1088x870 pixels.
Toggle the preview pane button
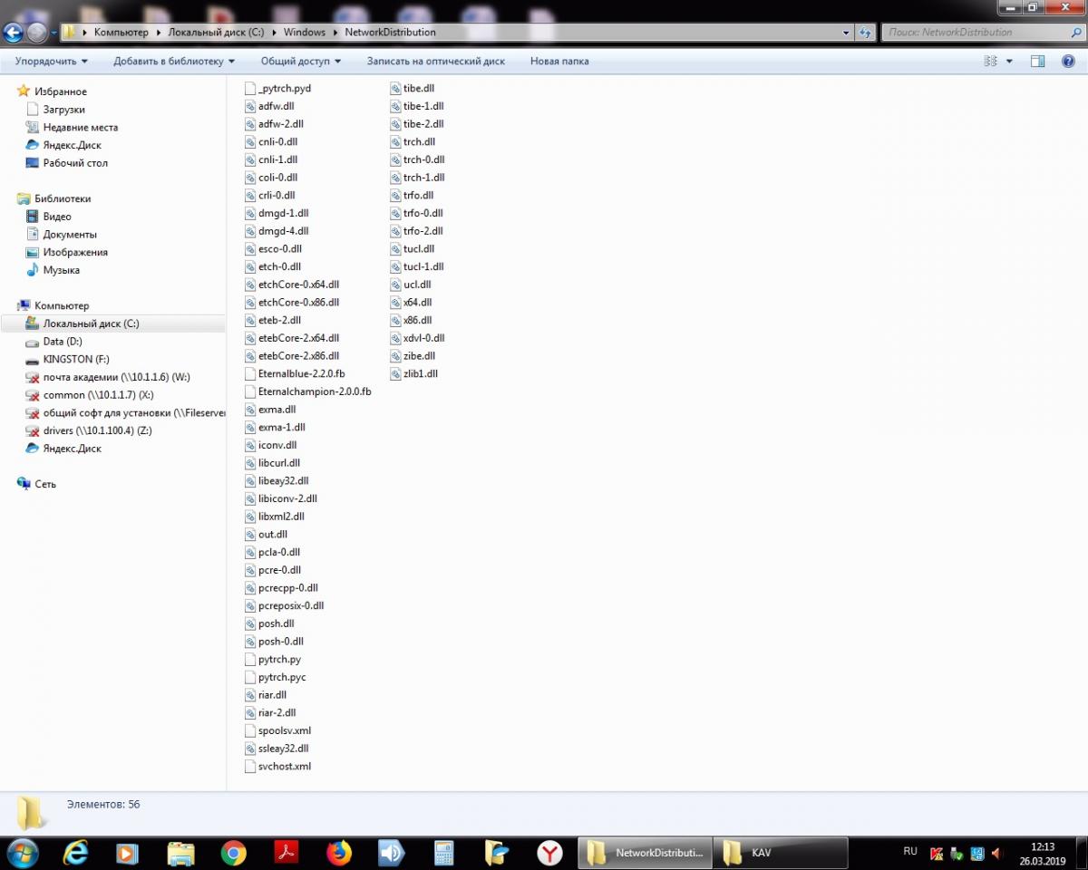1038,62
